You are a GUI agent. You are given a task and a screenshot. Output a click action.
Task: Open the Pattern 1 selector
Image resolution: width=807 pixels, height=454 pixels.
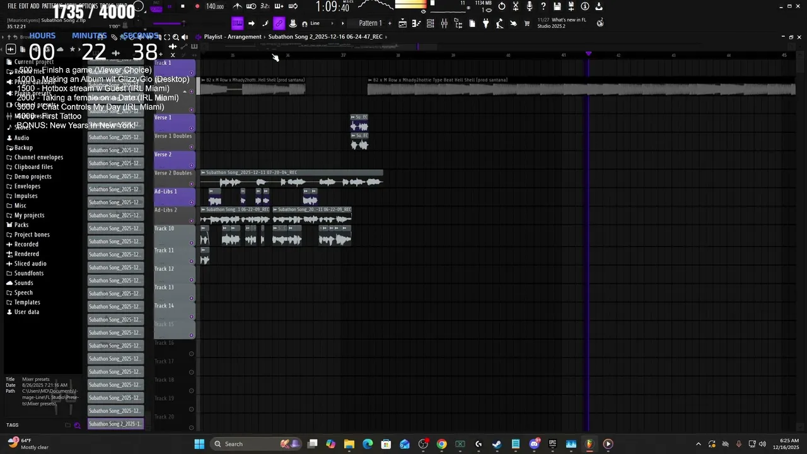click(x=370, y=23)
